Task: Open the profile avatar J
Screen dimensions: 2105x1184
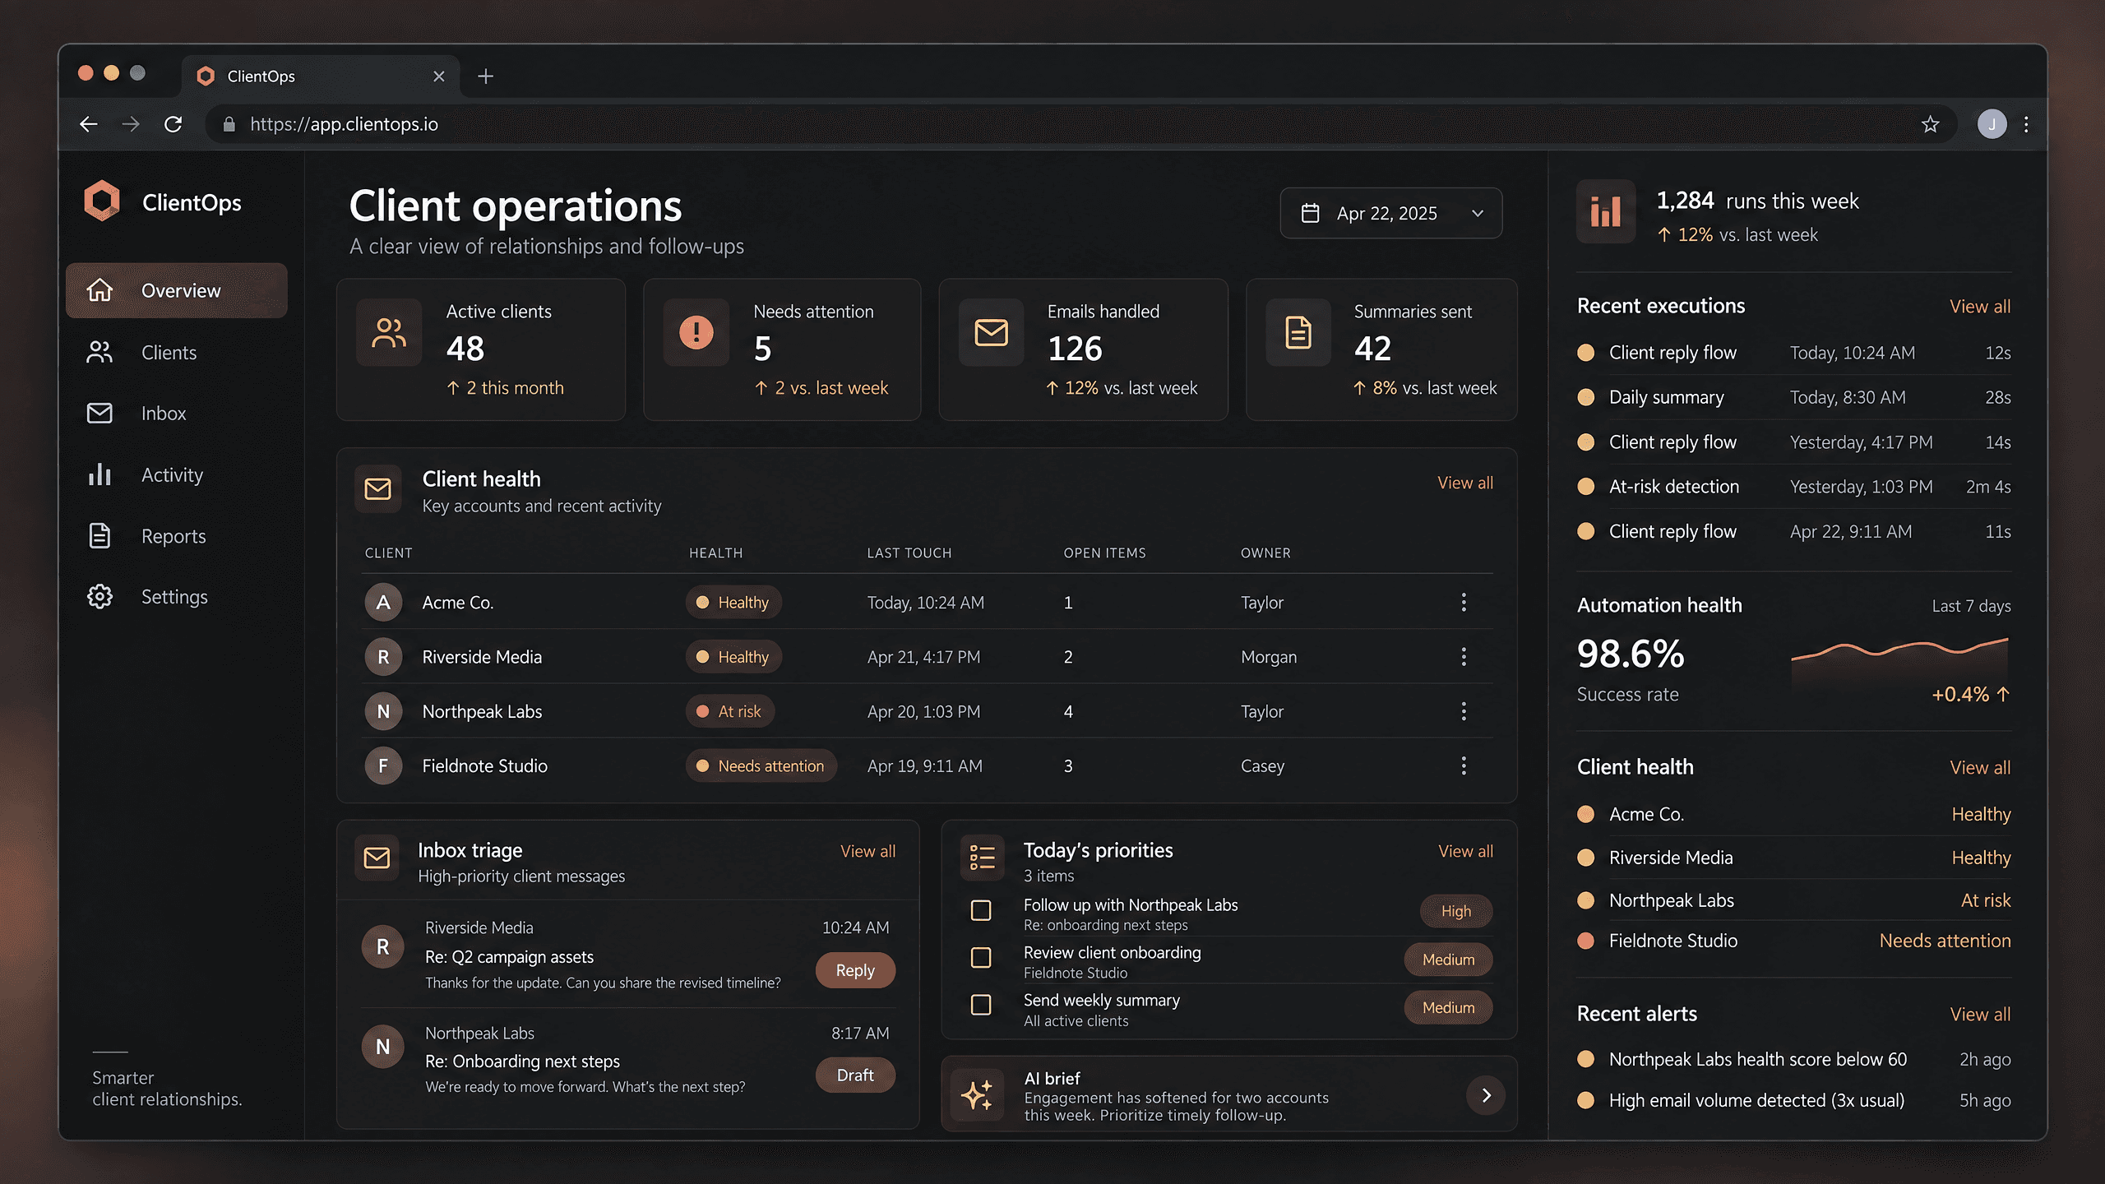Action: coord(1992,124)
